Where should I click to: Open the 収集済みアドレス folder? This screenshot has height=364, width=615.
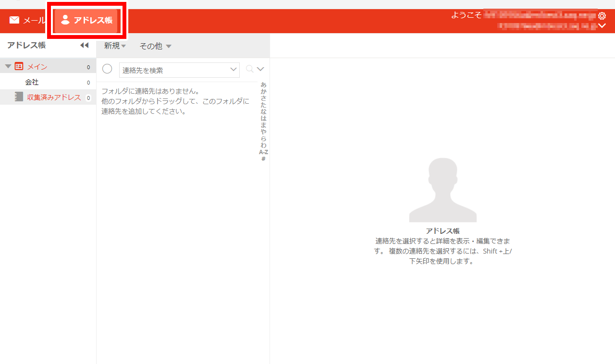48,97
